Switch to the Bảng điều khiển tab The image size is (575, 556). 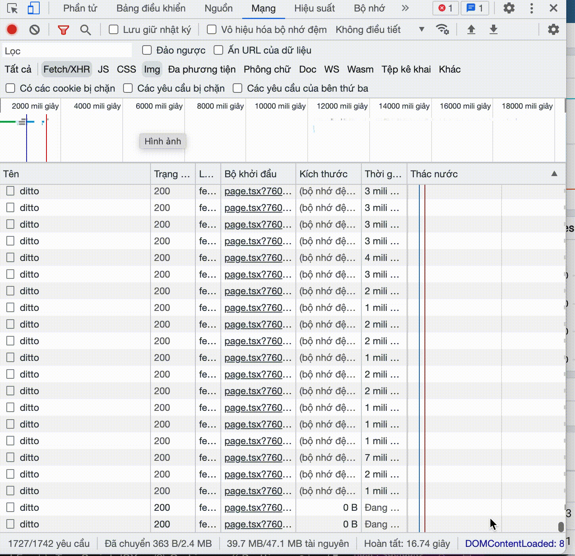pyautogui.click(x=151, y=8)
